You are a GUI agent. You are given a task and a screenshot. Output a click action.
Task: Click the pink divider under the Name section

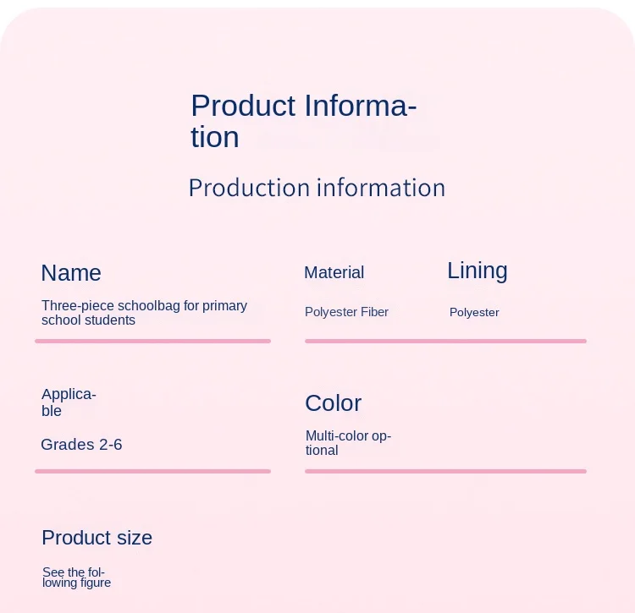(x=152, y=341)
